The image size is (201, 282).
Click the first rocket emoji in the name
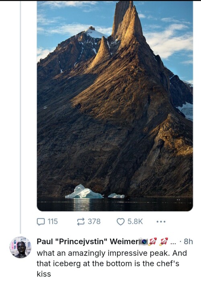point(152,241)
